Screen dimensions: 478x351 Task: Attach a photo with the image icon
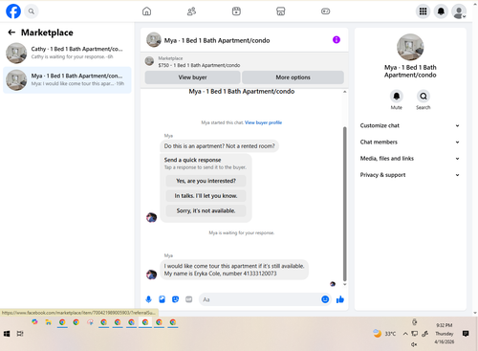tap(162, 299)
